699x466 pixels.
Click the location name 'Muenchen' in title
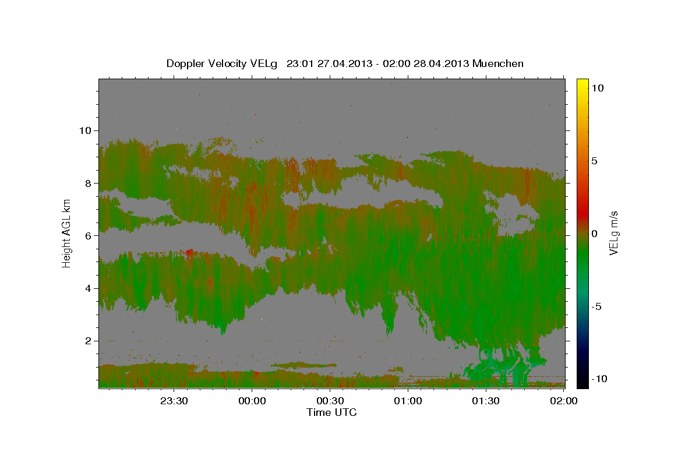[497, 63]
